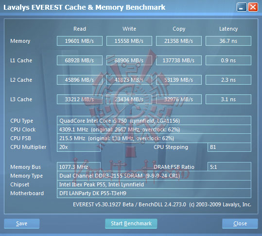Click the Motherboard label
This screenshot has height=236, width=262.
click(x=27, y=193)
